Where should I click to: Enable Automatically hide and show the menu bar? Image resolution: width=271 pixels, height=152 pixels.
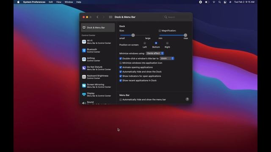tap(121, 100)
